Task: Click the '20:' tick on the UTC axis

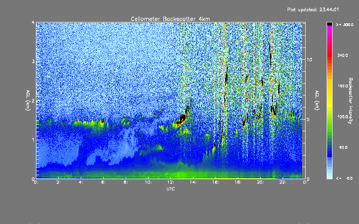Action: (261, 182)
